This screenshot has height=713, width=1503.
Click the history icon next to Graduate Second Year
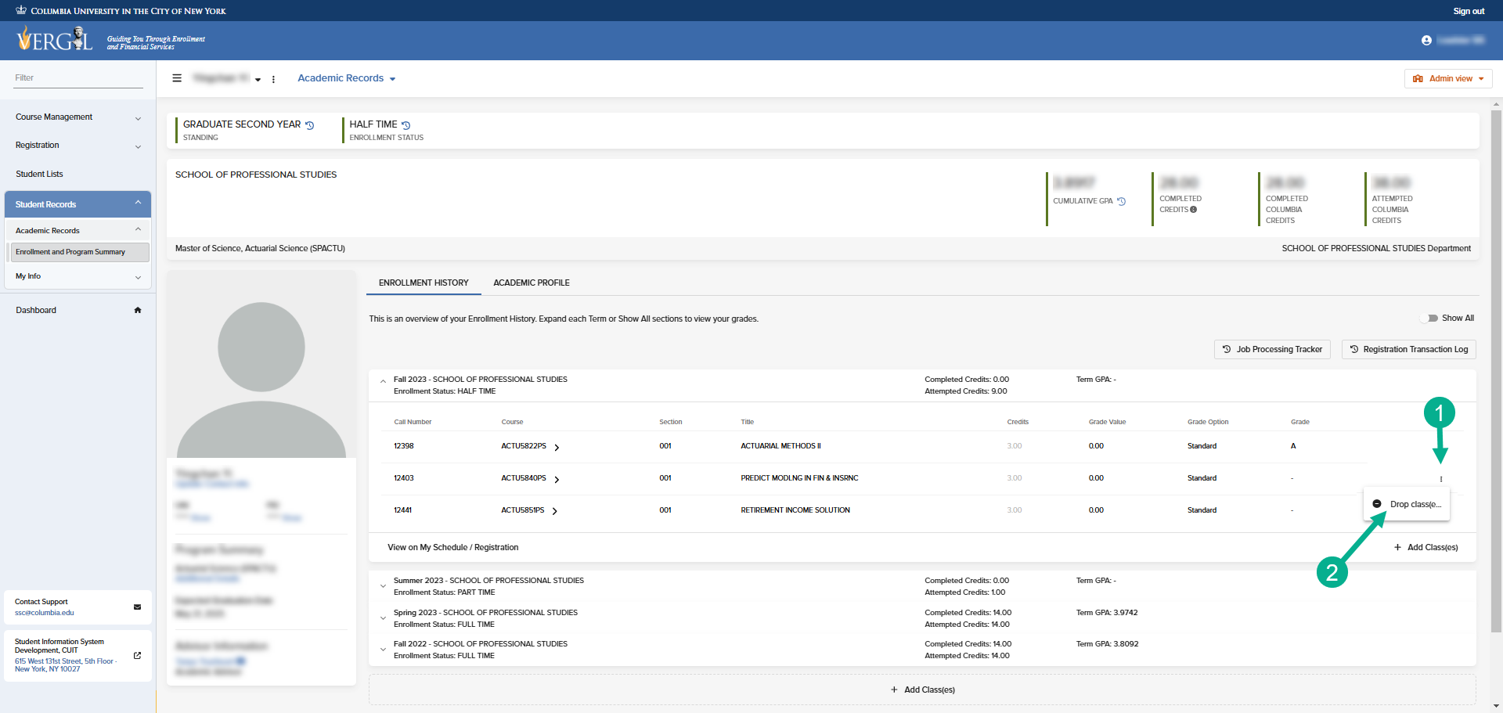point(310,125)
